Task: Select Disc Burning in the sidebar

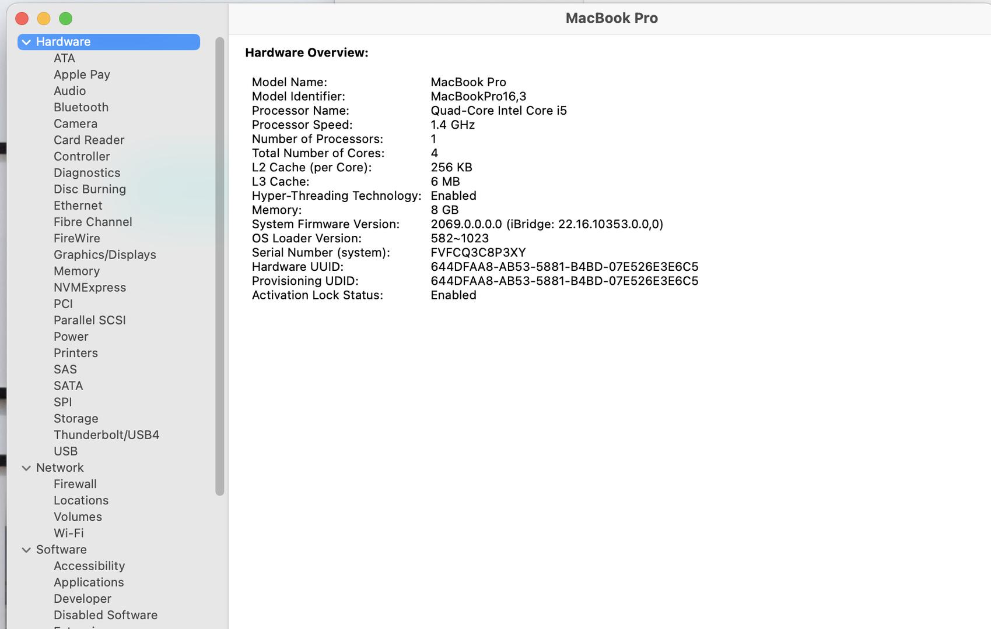Action: (x=90, y=189)
